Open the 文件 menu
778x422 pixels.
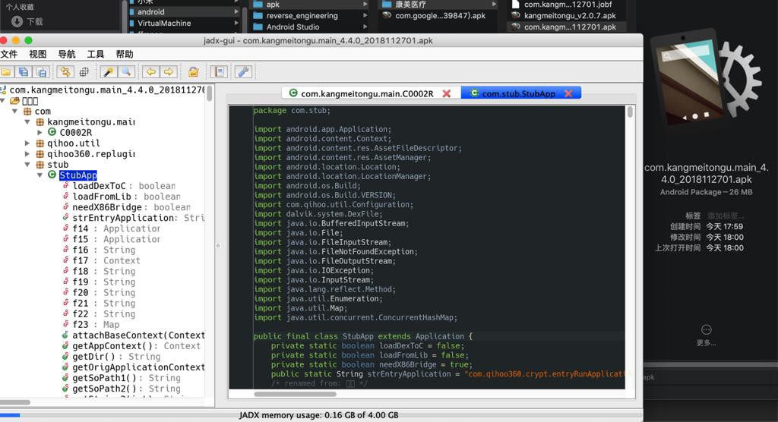[x=9, y=54]
